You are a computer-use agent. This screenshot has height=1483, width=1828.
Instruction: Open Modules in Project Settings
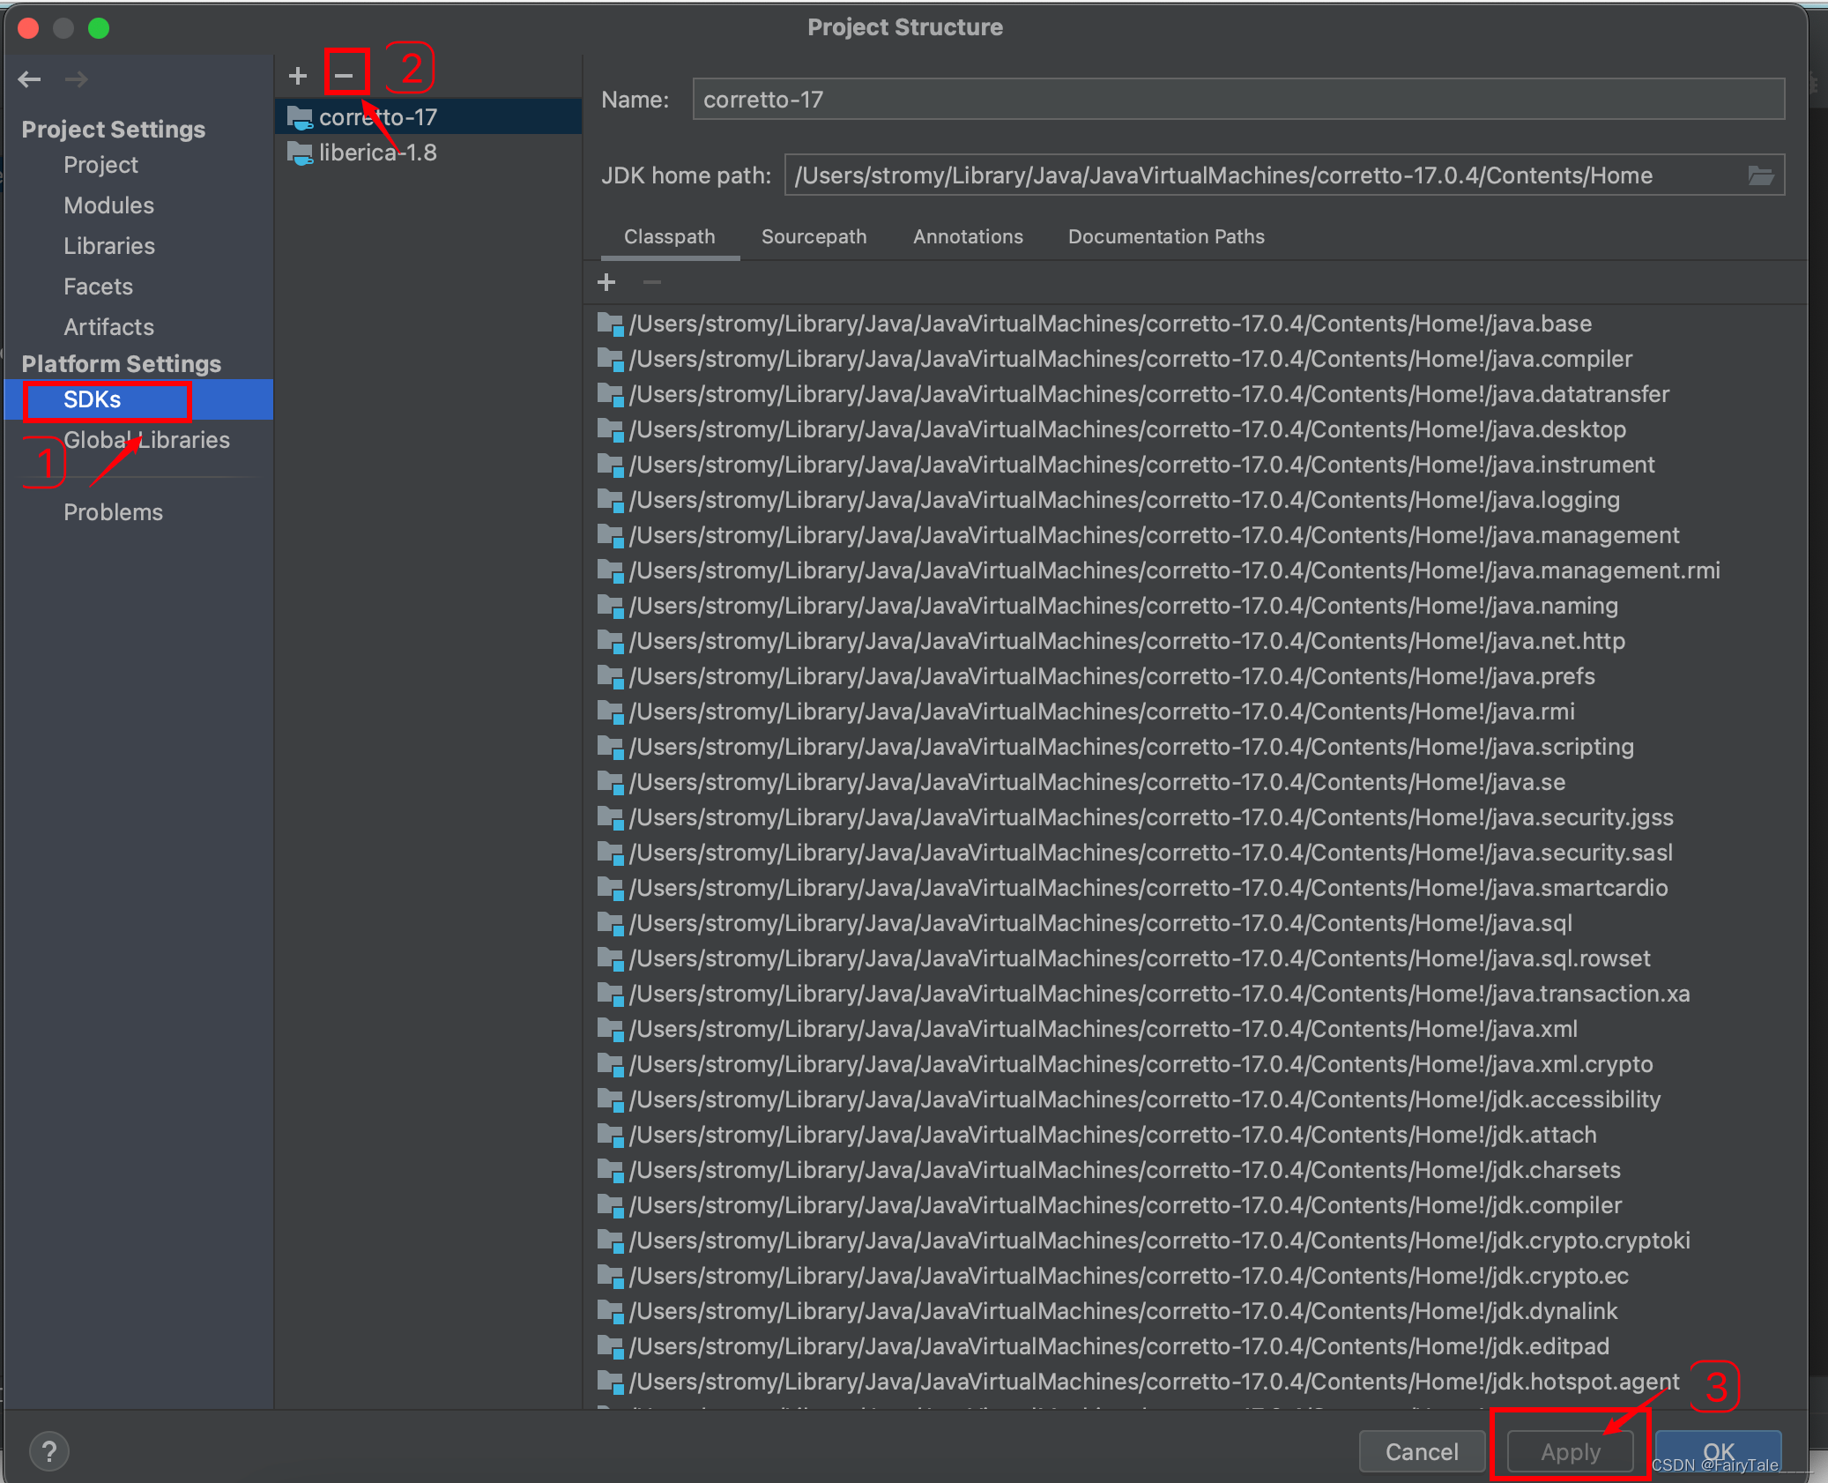(x=108, y=205)
